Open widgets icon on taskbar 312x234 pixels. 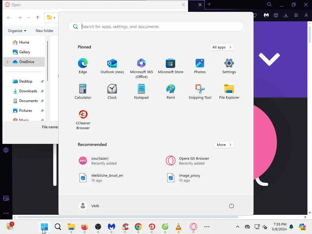click(x=10, y=226)
